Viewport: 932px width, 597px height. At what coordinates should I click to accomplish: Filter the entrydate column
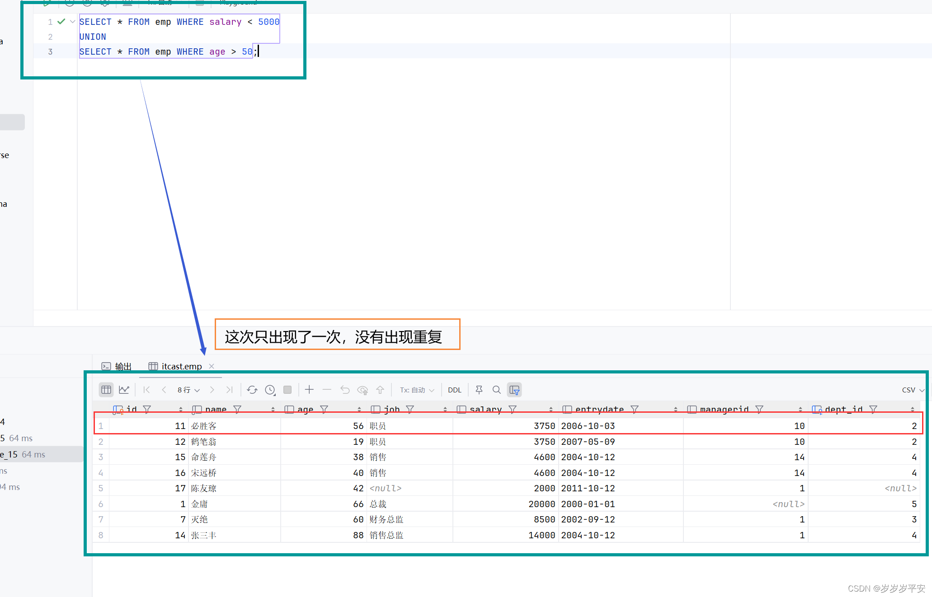pos(635,409)
